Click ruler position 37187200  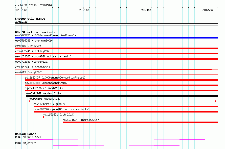click(21, 10)
